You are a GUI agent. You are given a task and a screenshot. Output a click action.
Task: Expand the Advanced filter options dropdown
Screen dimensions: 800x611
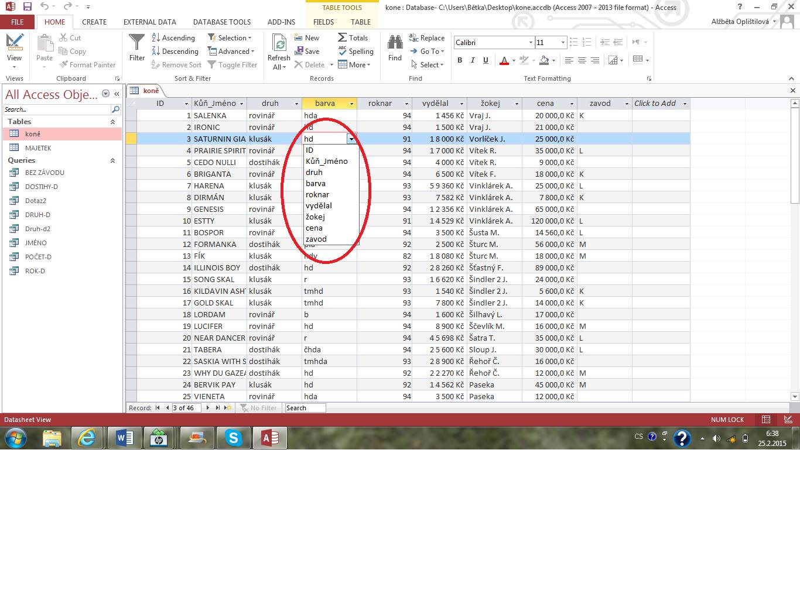coord(231,52)
